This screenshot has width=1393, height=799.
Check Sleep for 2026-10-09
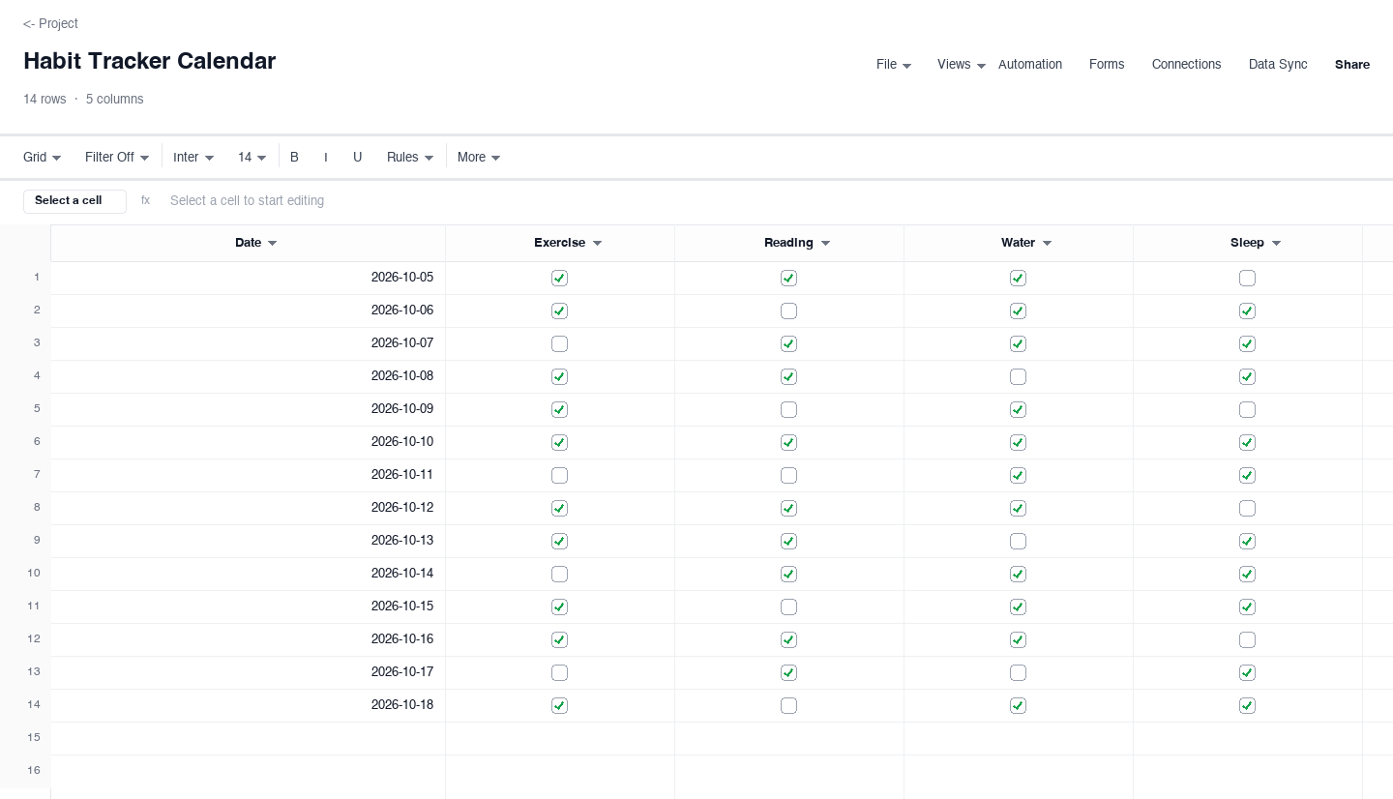1247,410
